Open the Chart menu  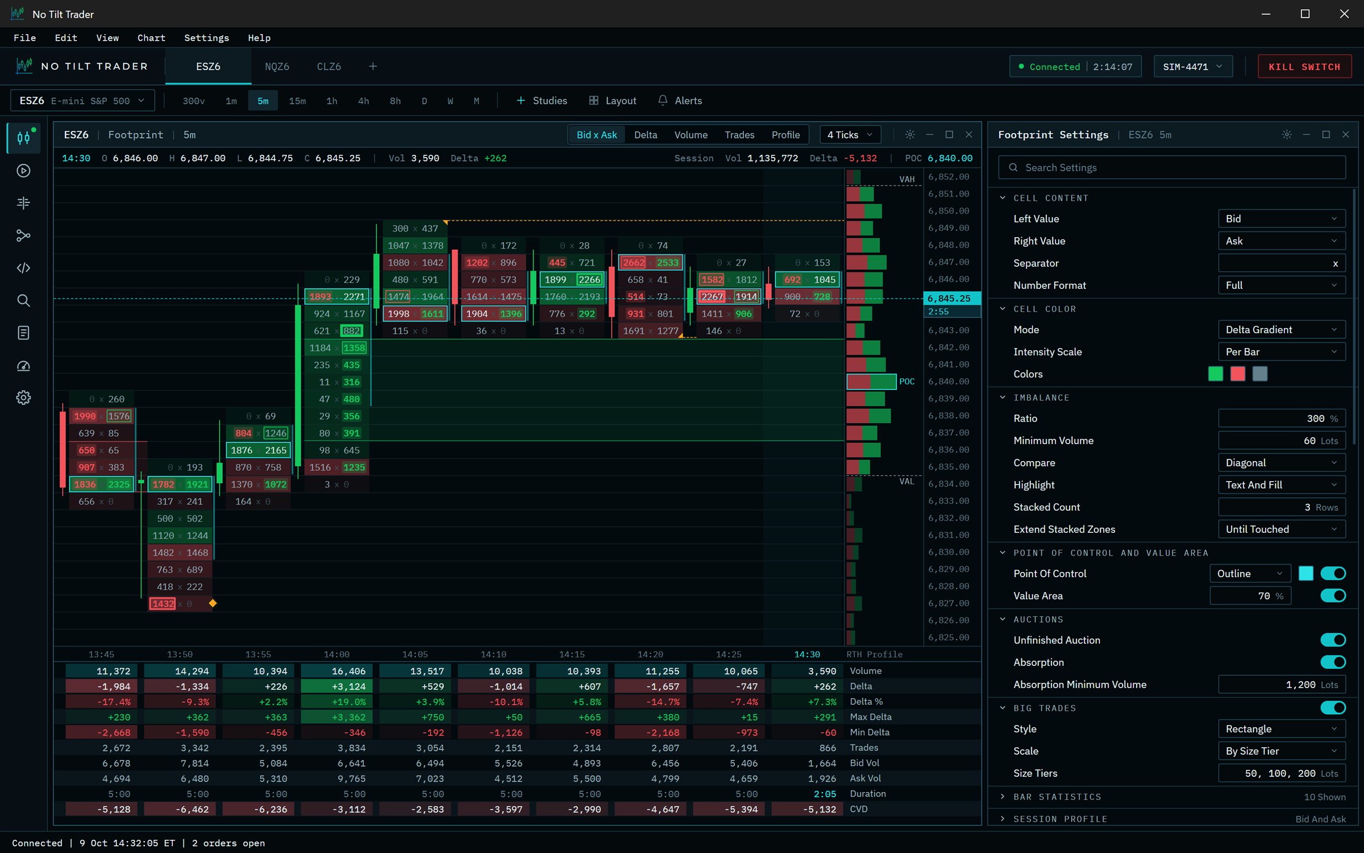151,38
